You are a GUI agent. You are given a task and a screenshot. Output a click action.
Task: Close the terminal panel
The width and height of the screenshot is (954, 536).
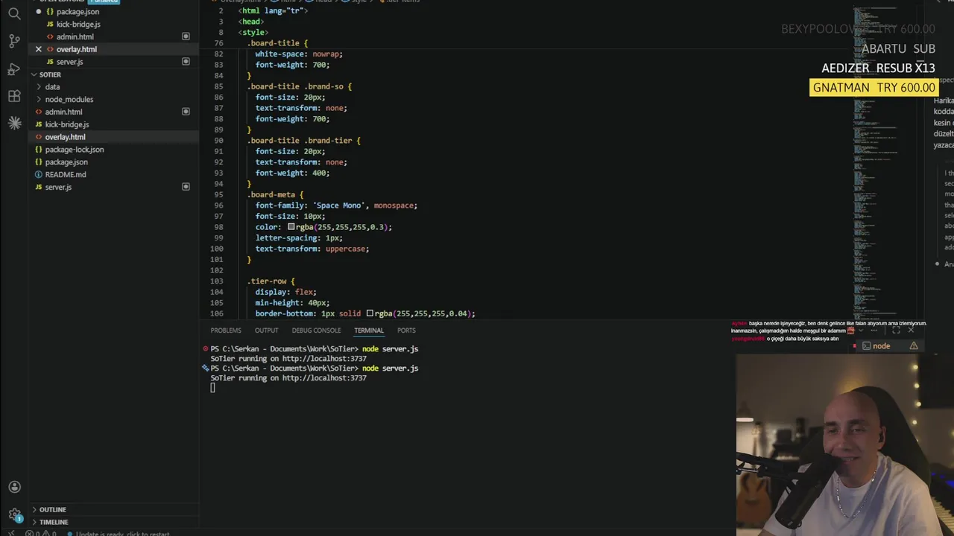(911, 331)
